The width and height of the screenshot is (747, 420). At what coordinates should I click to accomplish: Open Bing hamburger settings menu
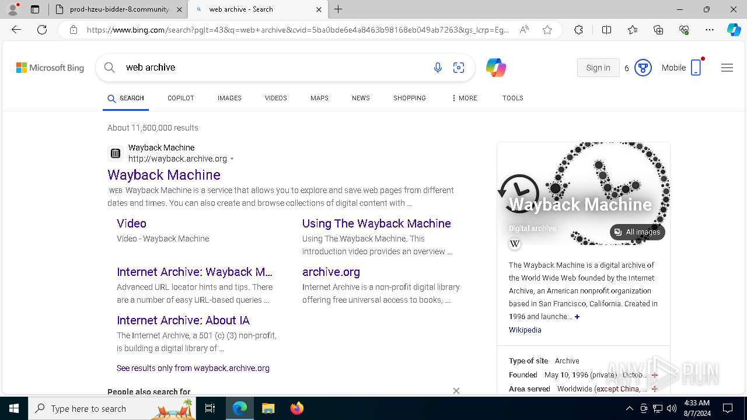(727, 68)
